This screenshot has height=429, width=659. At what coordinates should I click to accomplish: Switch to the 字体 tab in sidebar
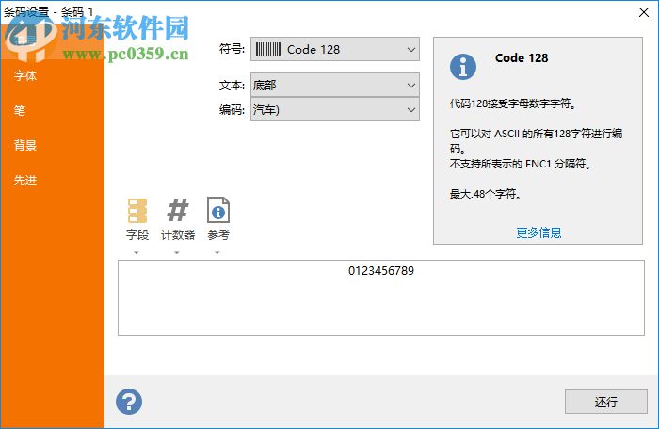[25, 75]
